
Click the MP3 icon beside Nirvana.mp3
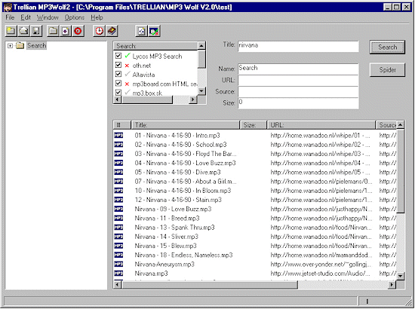118,274
